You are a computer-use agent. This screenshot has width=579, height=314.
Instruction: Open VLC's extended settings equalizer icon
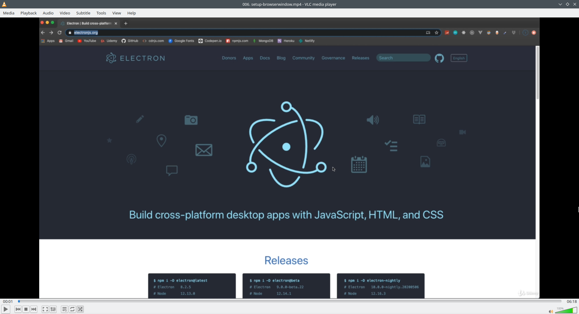click(53, 309)
